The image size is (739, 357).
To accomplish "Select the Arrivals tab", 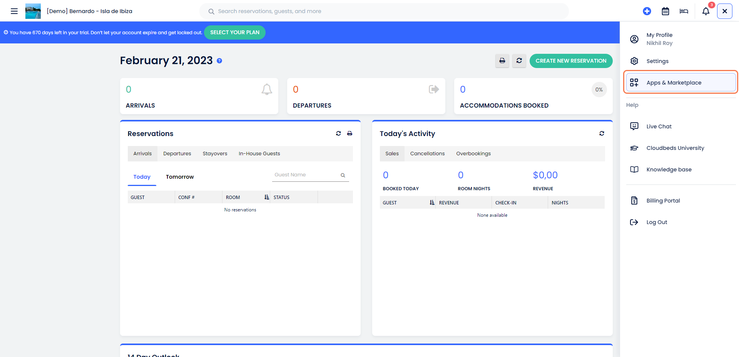I will pyautogui.click(x=142, y=153).
